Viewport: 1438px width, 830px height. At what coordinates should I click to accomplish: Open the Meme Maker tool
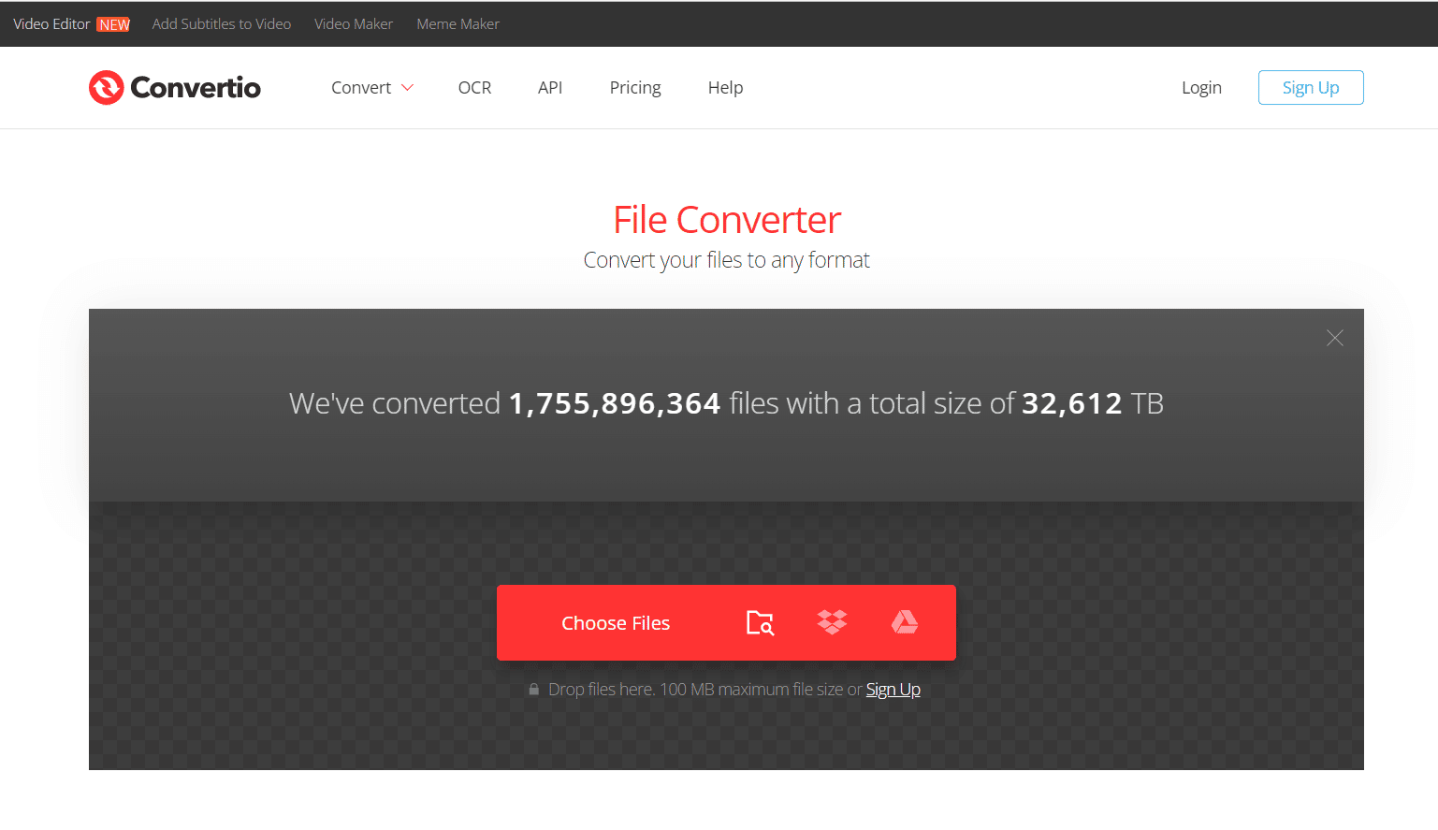[458, 24]
